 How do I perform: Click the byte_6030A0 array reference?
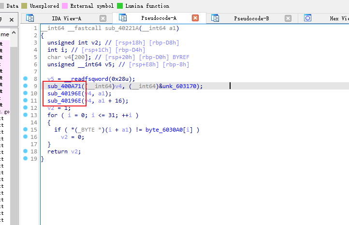[164, 130]
